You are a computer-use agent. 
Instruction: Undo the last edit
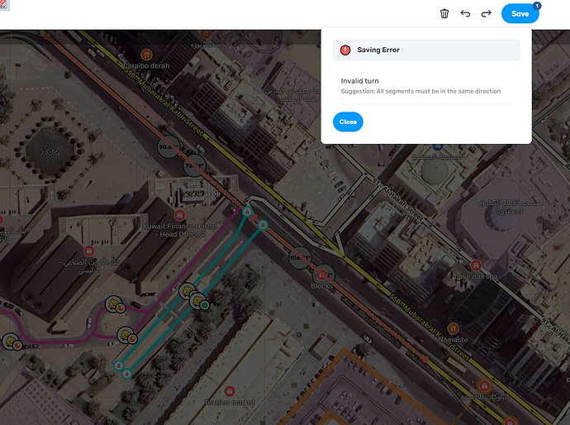465,13
